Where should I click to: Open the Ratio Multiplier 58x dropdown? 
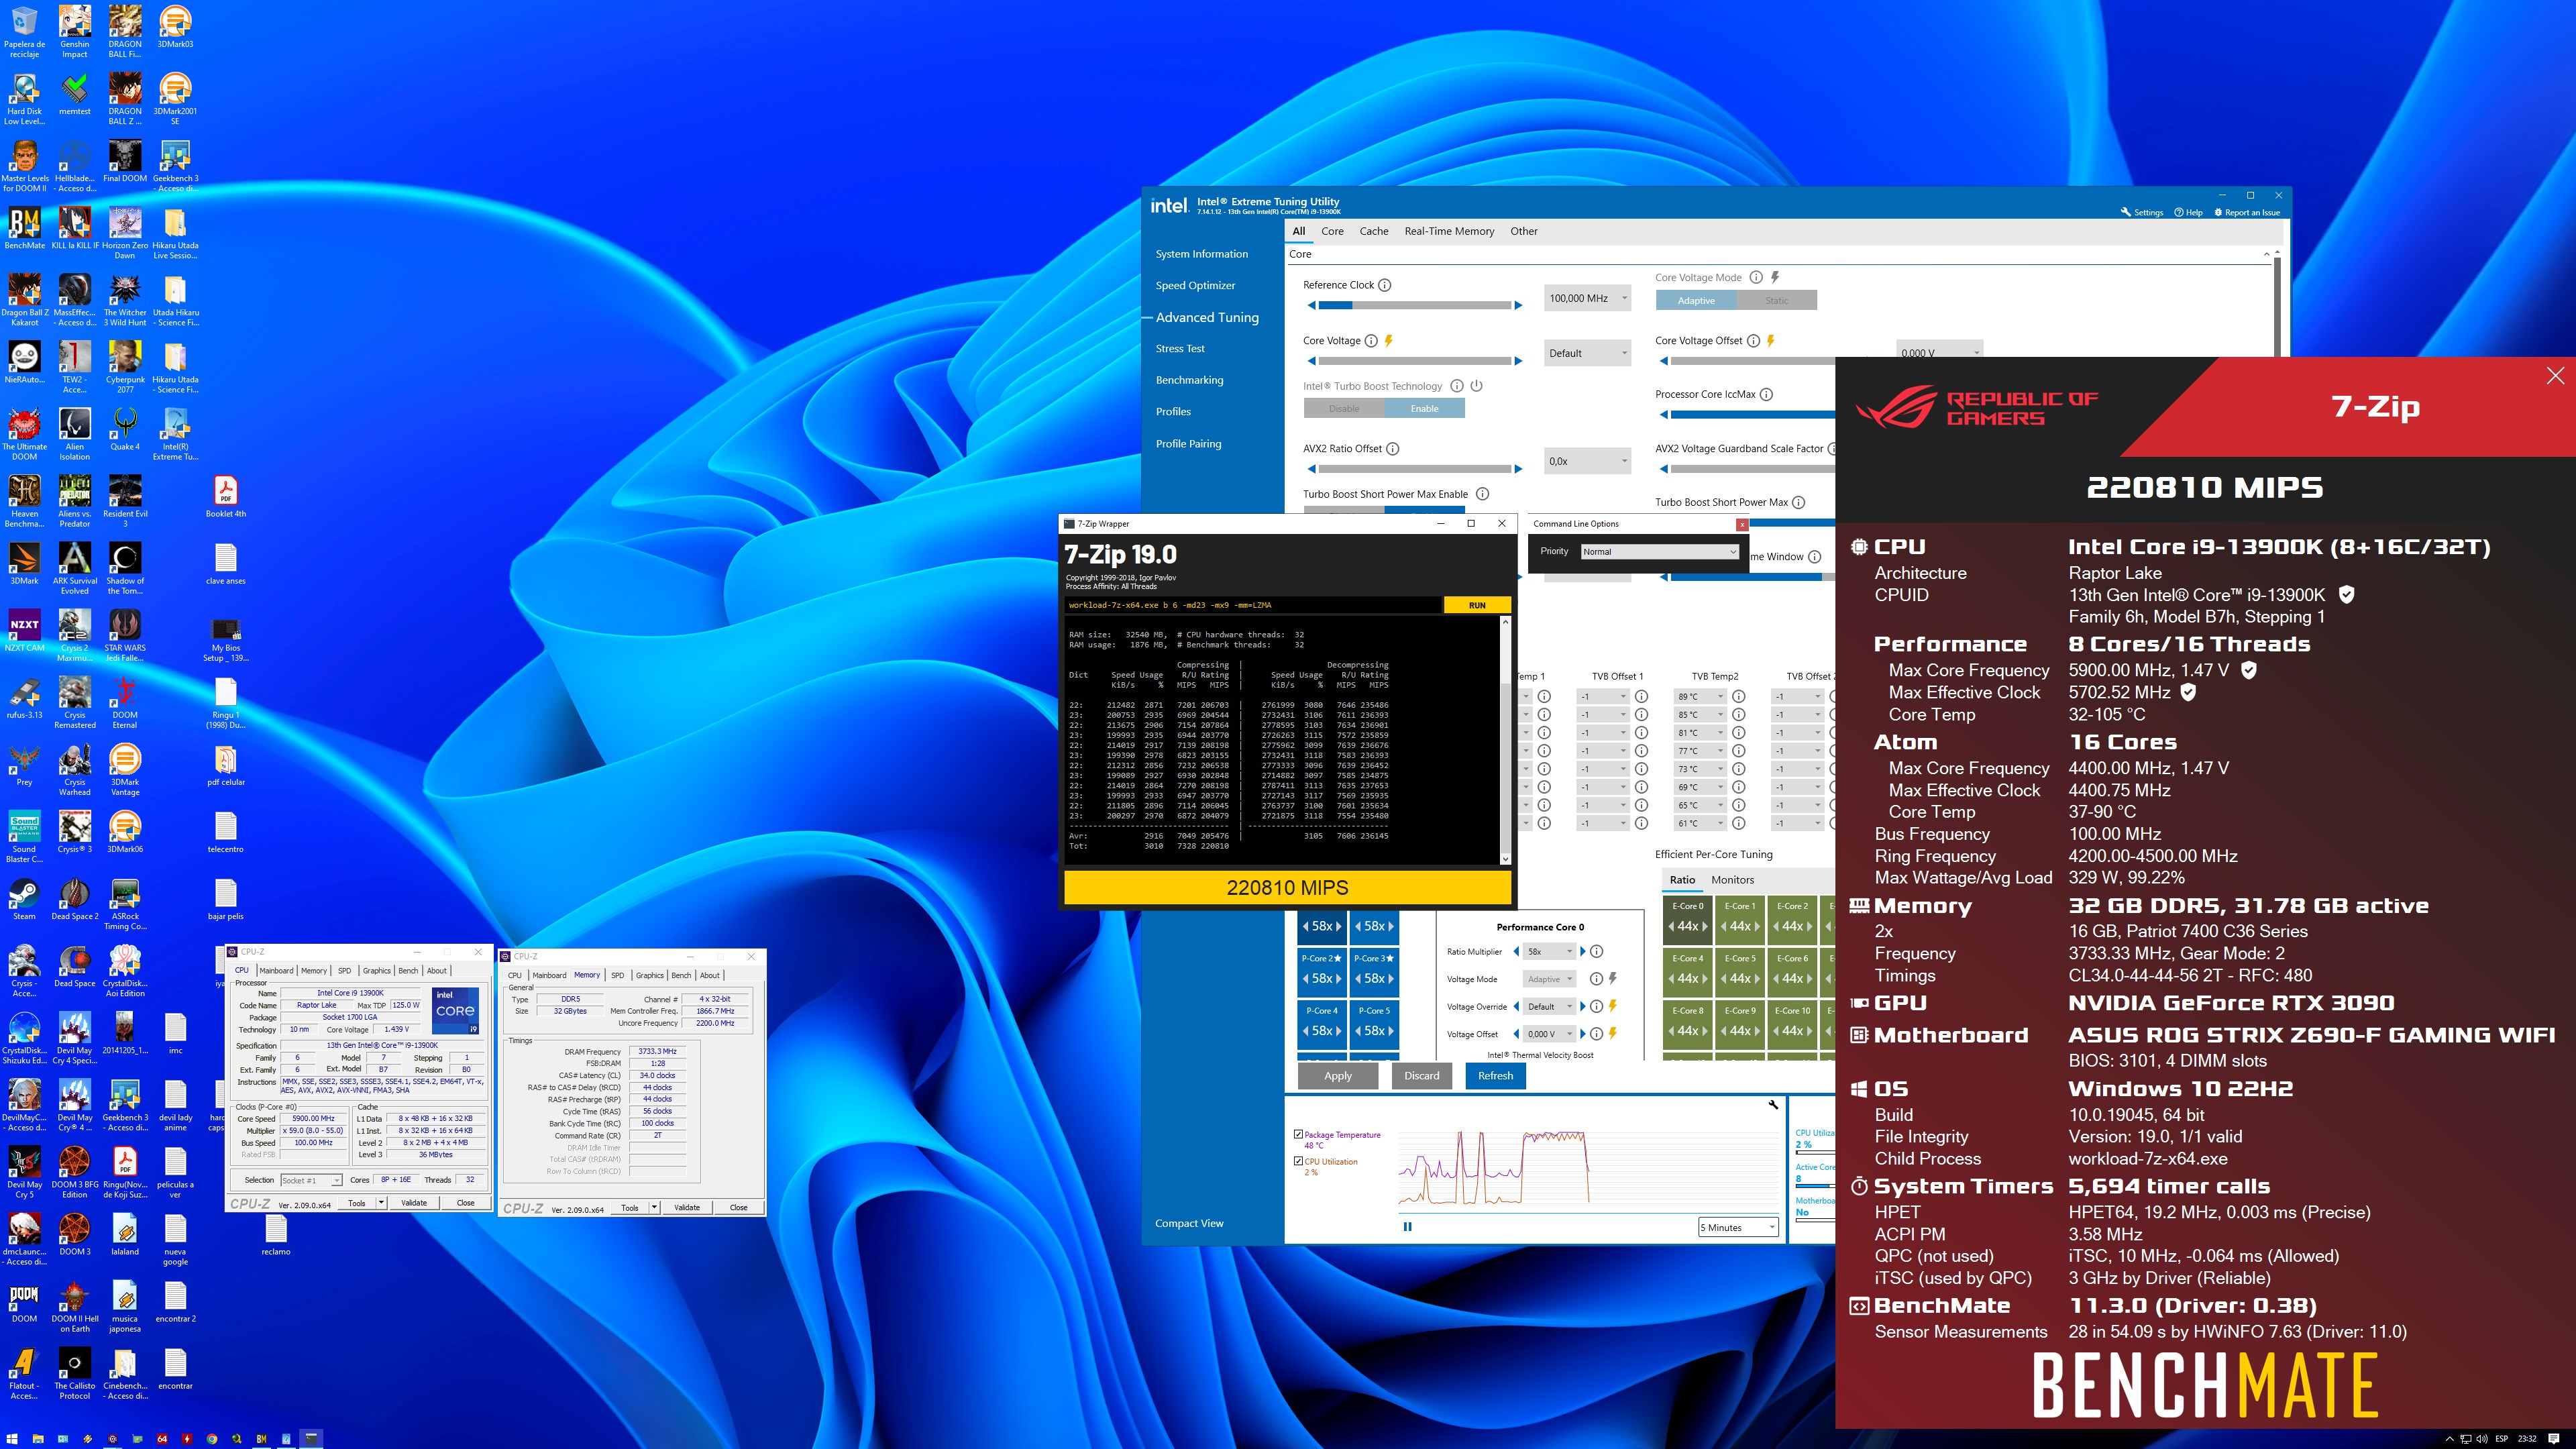(x=1549, y=951)
